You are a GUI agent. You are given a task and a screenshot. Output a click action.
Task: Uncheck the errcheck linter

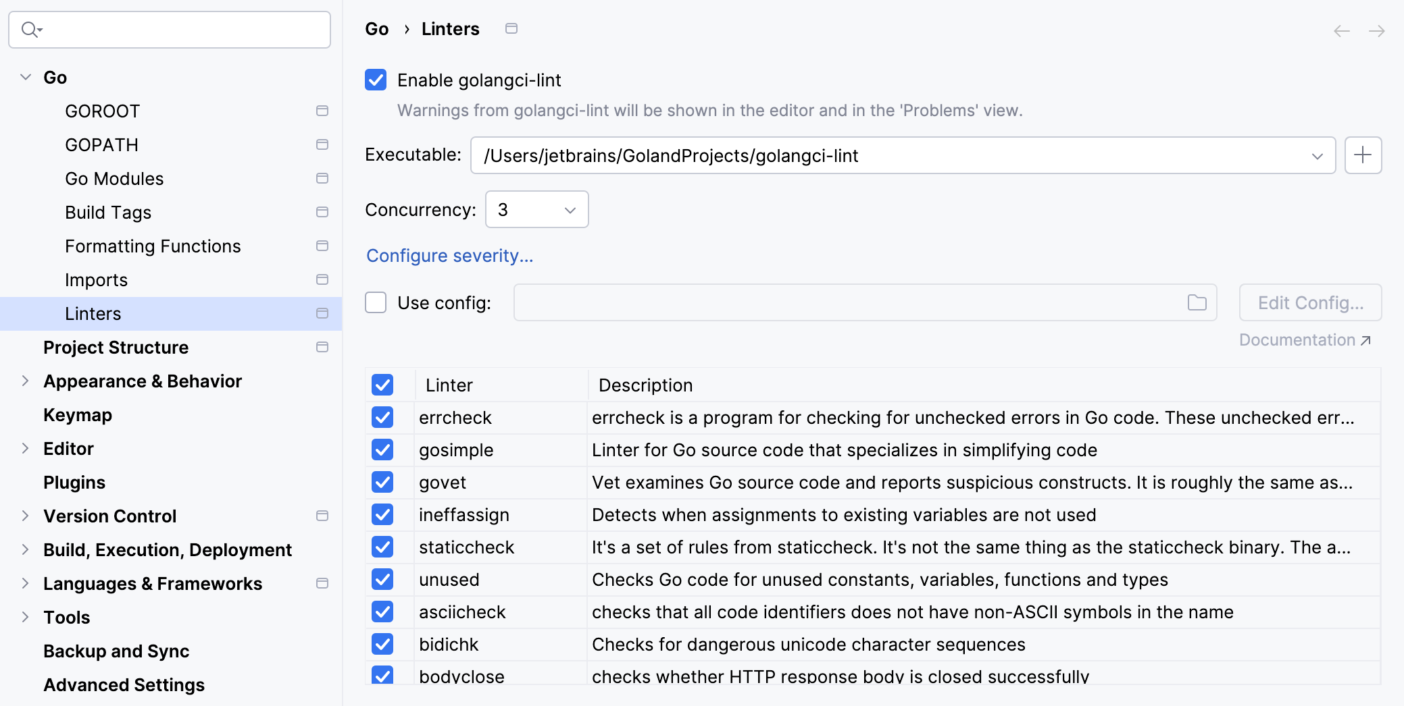[x=382, y=417]
